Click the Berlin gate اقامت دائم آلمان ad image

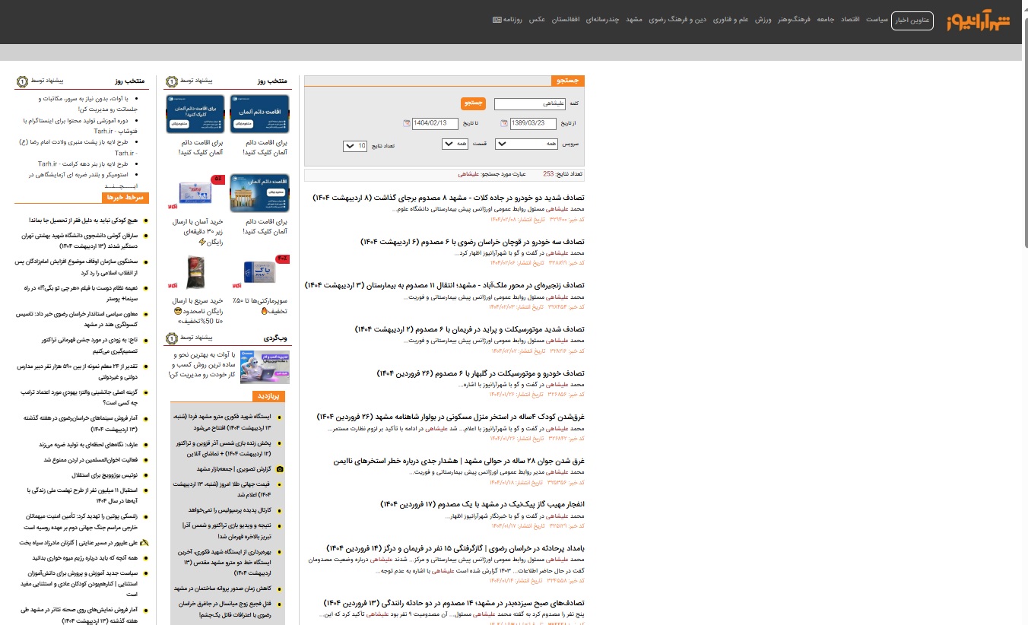(x=259, y=193)
